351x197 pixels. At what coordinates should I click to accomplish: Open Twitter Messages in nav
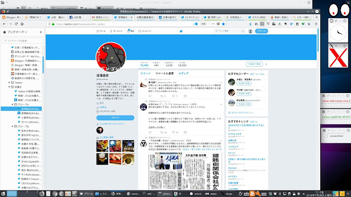[145, 31]
